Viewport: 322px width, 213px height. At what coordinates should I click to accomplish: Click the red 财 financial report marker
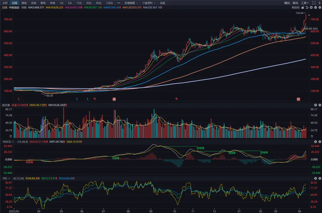point(298,99)
